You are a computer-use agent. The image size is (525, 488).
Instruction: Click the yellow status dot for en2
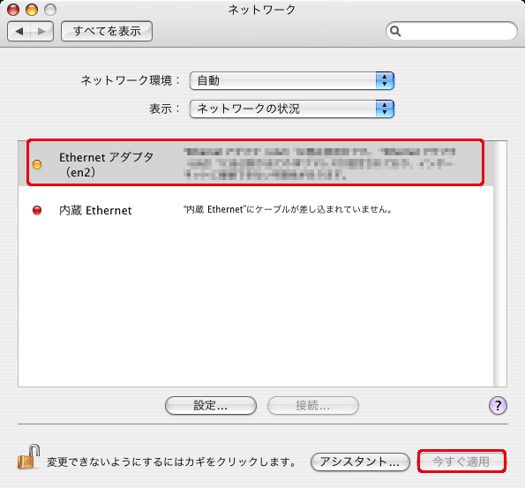[37, 164]
